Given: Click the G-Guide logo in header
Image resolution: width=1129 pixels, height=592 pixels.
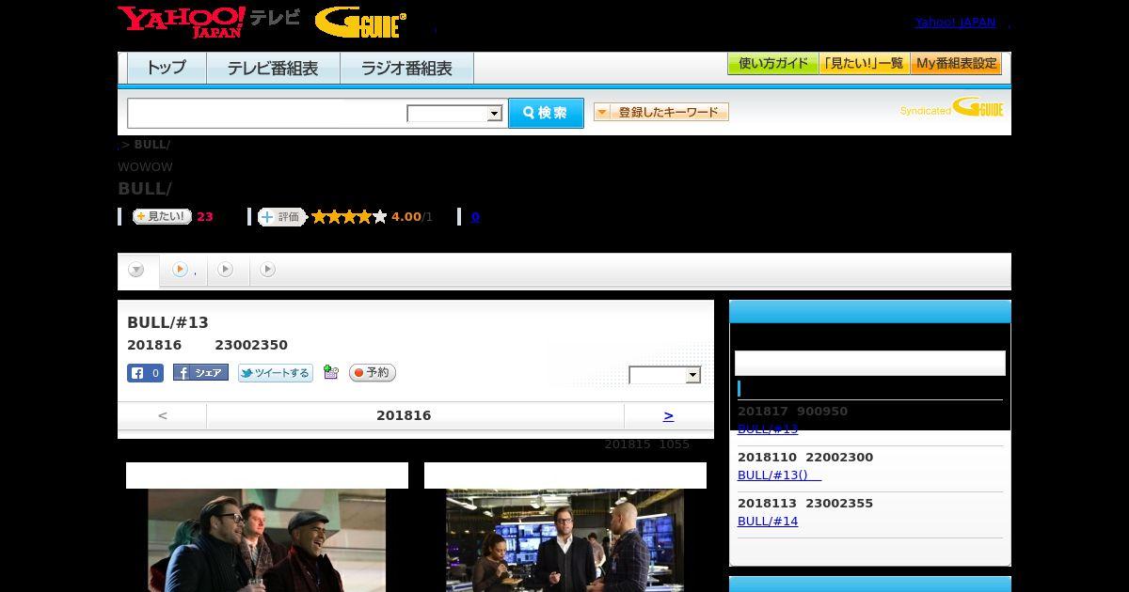Looking at the screenshot, I should pyautogui.click(x=360, y=23).
